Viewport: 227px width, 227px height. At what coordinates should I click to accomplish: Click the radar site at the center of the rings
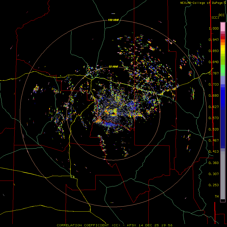(x=113, y=113)
